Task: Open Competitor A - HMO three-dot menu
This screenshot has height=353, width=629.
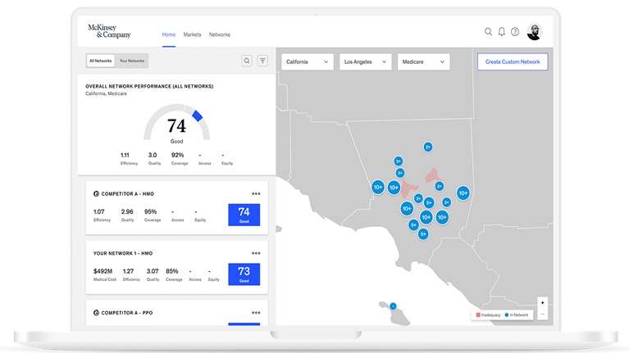Action: 256,194
